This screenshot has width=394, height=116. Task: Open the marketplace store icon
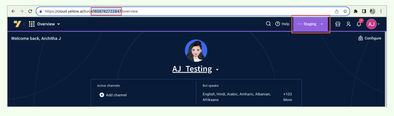tap(338, 24)
